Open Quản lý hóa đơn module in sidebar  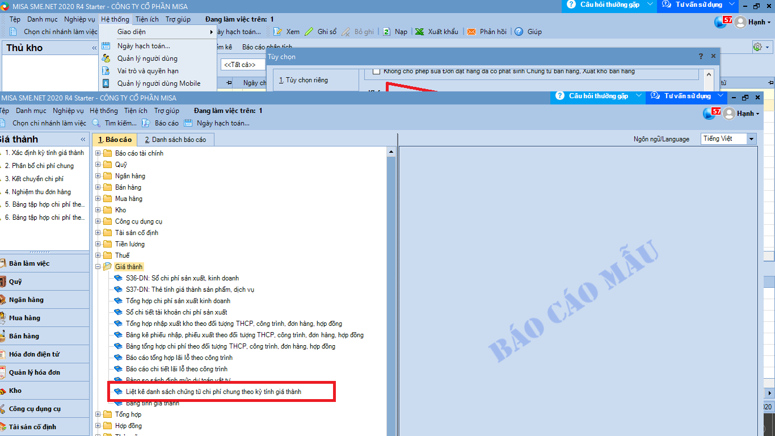pyautogui.click(x=45, y=372)
